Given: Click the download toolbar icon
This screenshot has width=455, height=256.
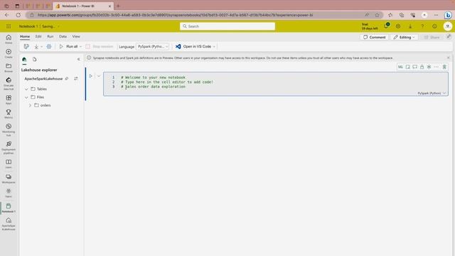Looking at the screenshot, I should click(36, 46).
